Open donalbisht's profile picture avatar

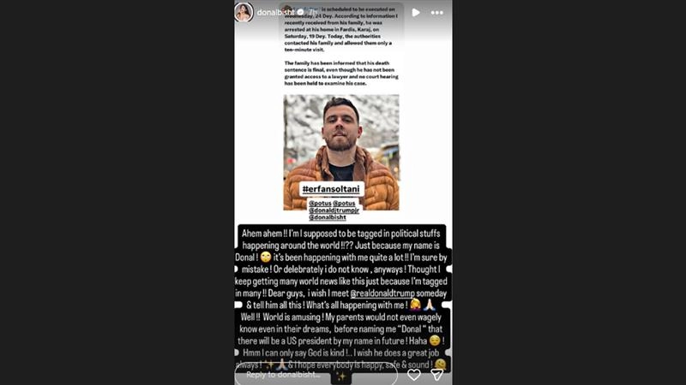[244, 12]
